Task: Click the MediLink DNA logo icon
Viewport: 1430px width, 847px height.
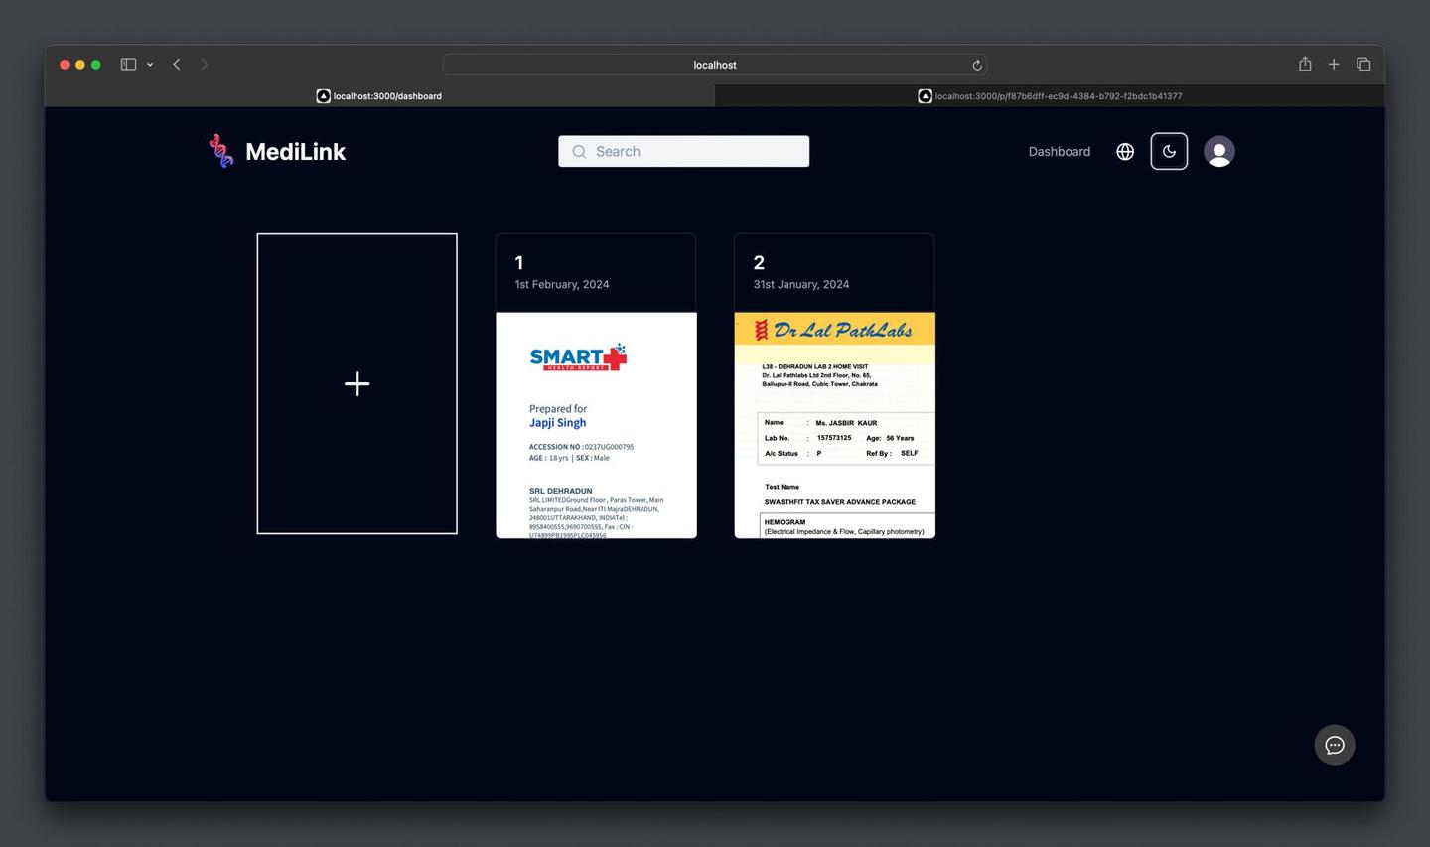Action: pyautogui.click(x=221, y=151)
